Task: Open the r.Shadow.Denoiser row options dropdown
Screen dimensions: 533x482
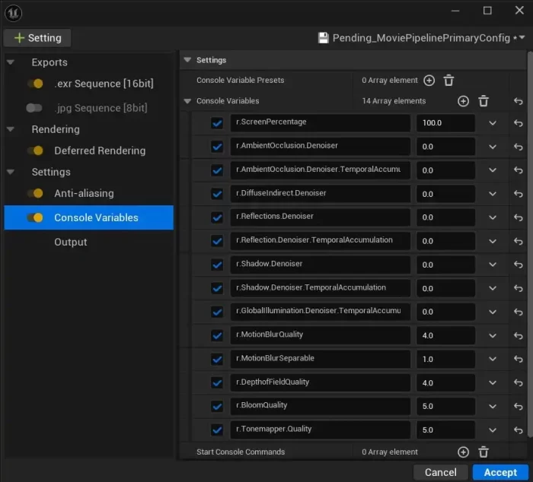Action: [x=493, y=265]
